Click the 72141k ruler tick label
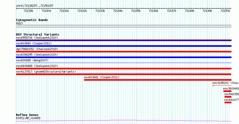Screen dimensions: 239x124 [64, 11]
